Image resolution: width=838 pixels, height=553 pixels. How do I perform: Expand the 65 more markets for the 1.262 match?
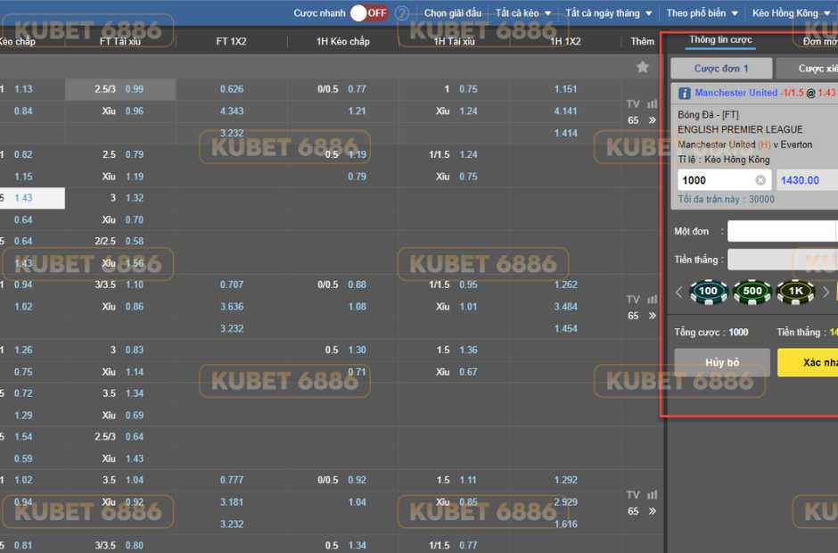pos(642,316)
